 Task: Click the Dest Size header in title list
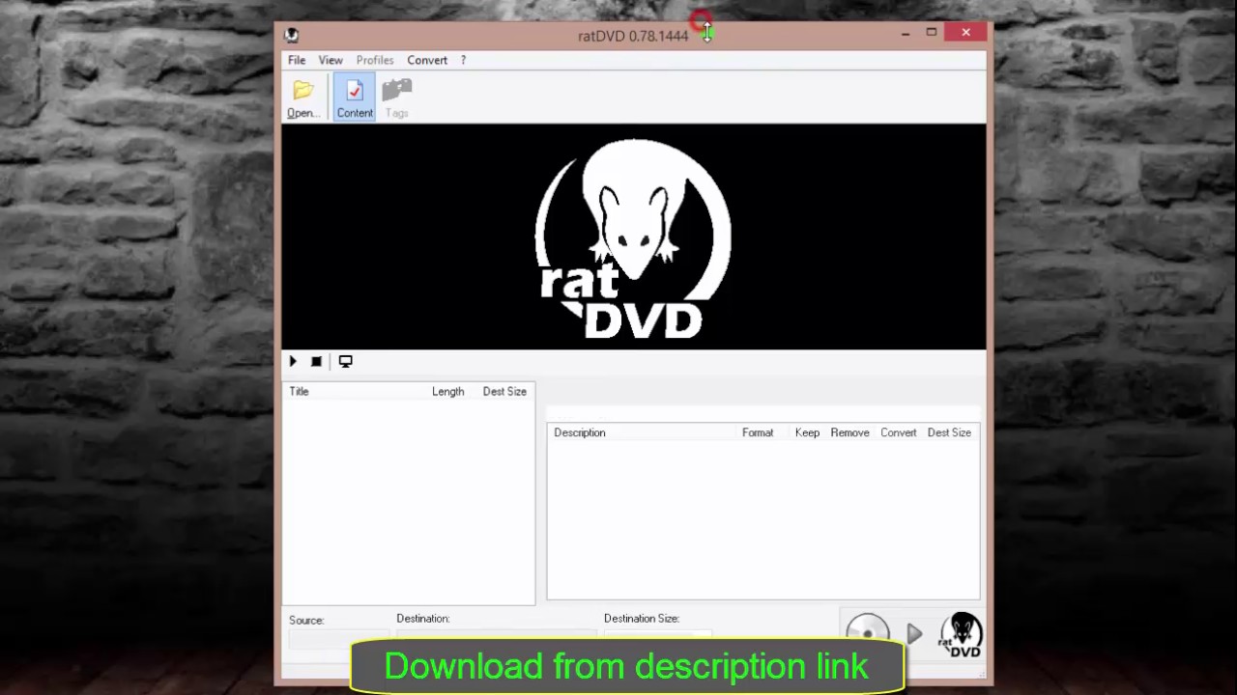pyautogui.click(x=504, y=392)
